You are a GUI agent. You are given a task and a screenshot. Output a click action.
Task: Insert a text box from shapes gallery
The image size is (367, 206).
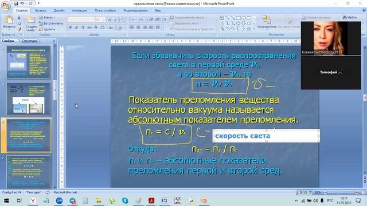222,18
